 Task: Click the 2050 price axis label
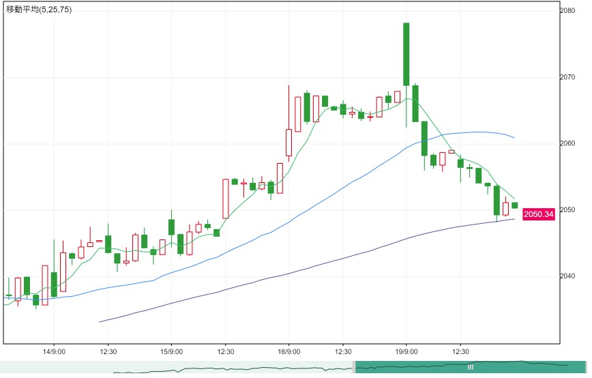567,209
